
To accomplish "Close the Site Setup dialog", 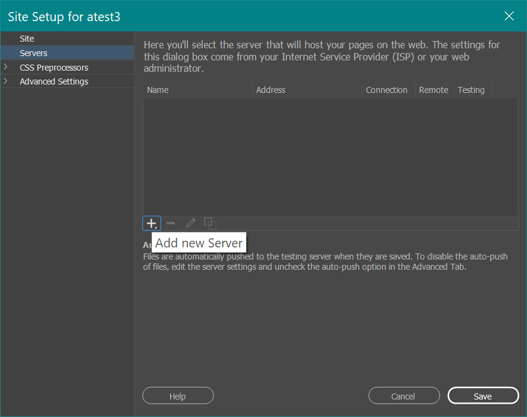I will tap(510, 16).
